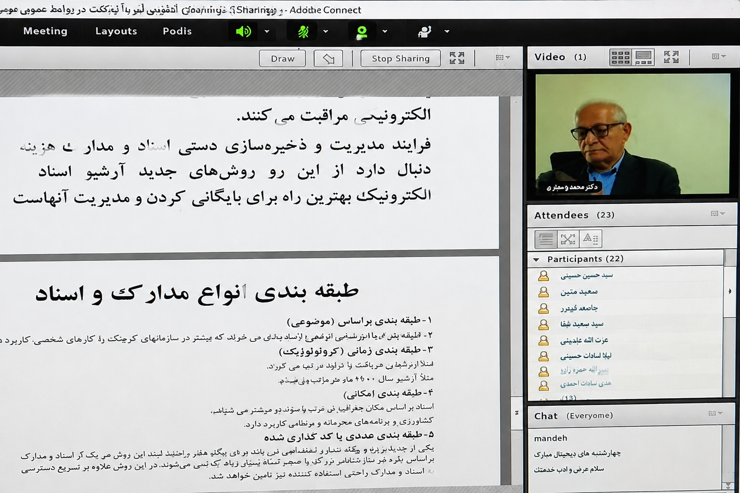Open the Meeting menu
This screenshot has height=493, width=740.
pyautogui.click(x=45, y=31)
